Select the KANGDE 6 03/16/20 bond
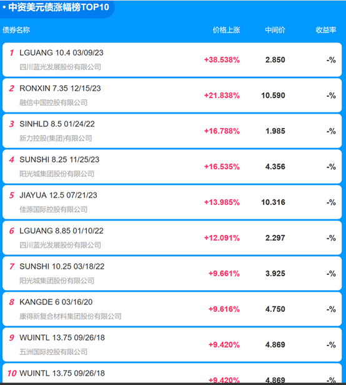This screenshot has width=346, height=385. point(172,309)
